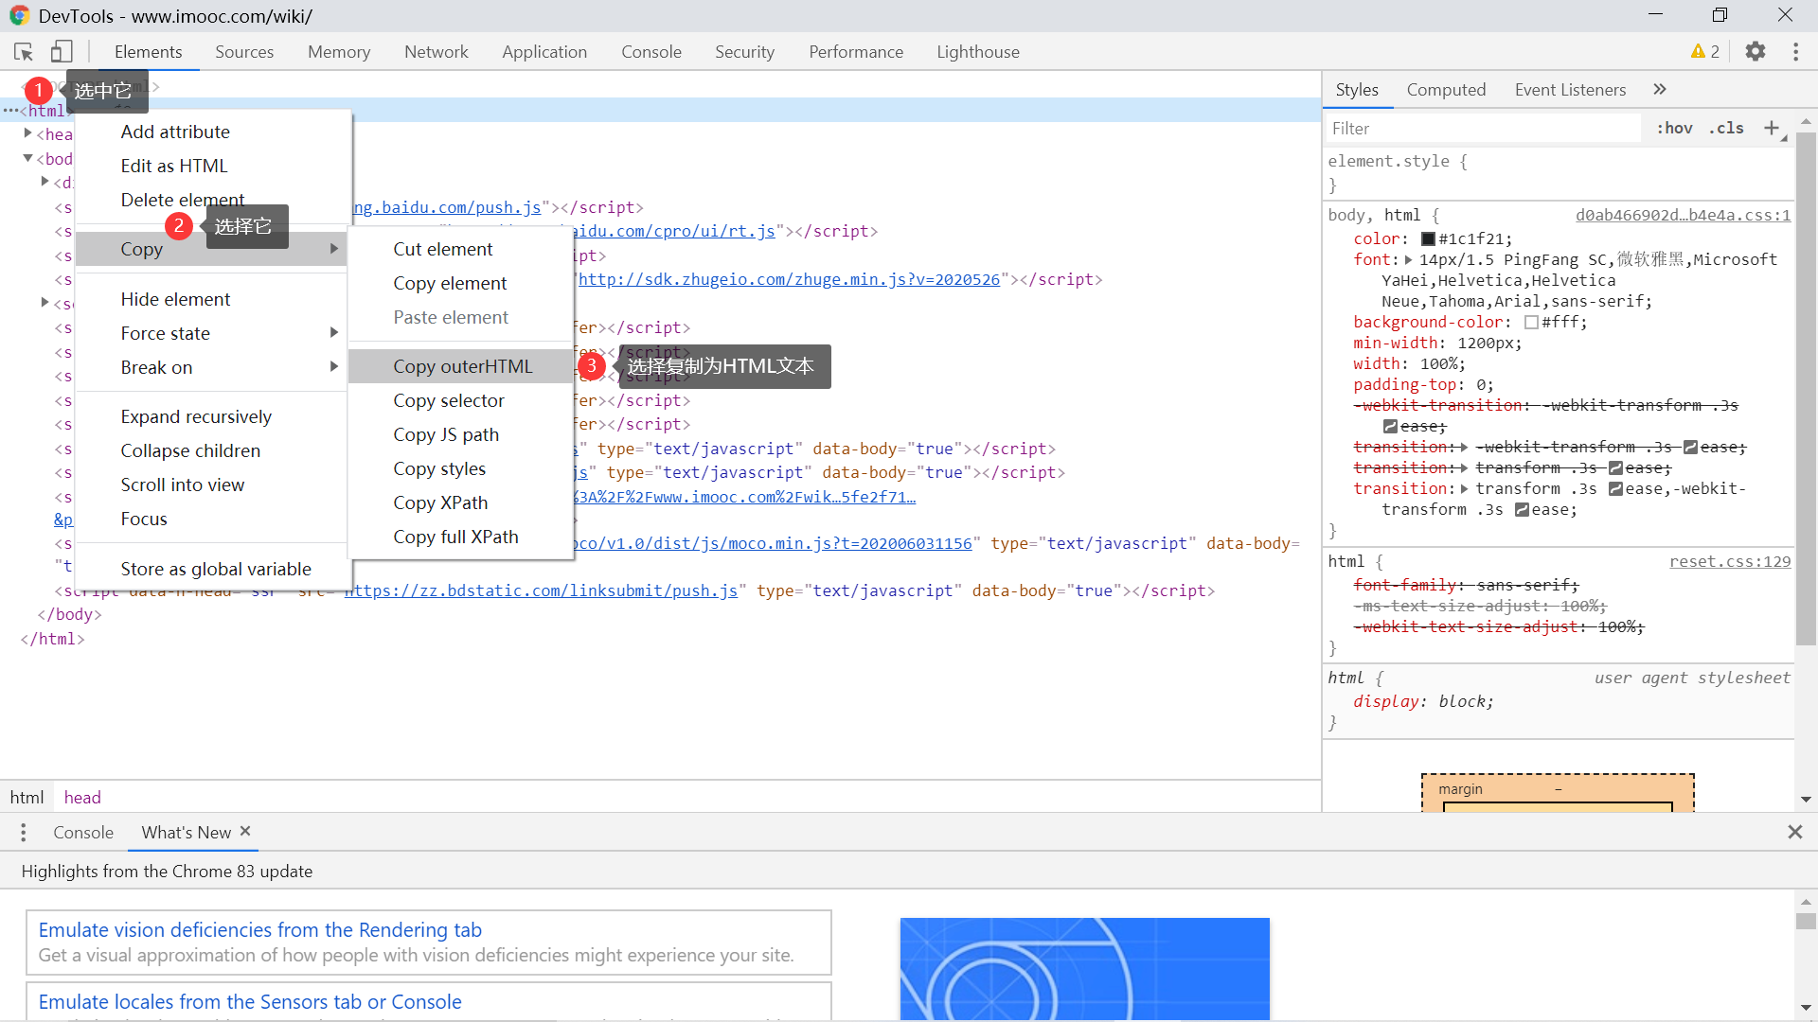Add a new style rule with the plus icon

click(1773, 128)
